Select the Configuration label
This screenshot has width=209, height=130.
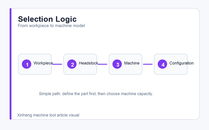[181, 63]
